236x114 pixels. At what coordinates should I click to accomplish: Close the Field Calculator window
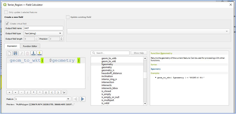coord(230,5)
